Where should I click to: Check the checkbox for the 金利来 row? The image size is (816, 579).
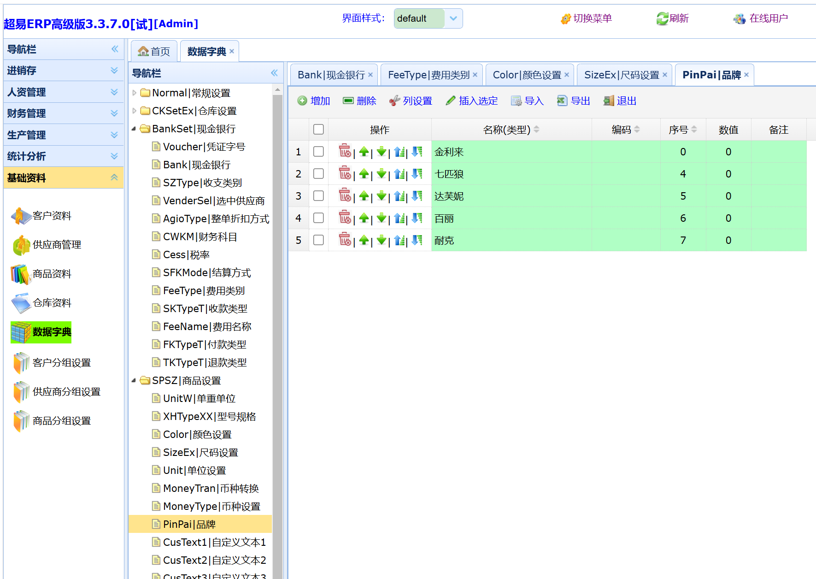318,152
